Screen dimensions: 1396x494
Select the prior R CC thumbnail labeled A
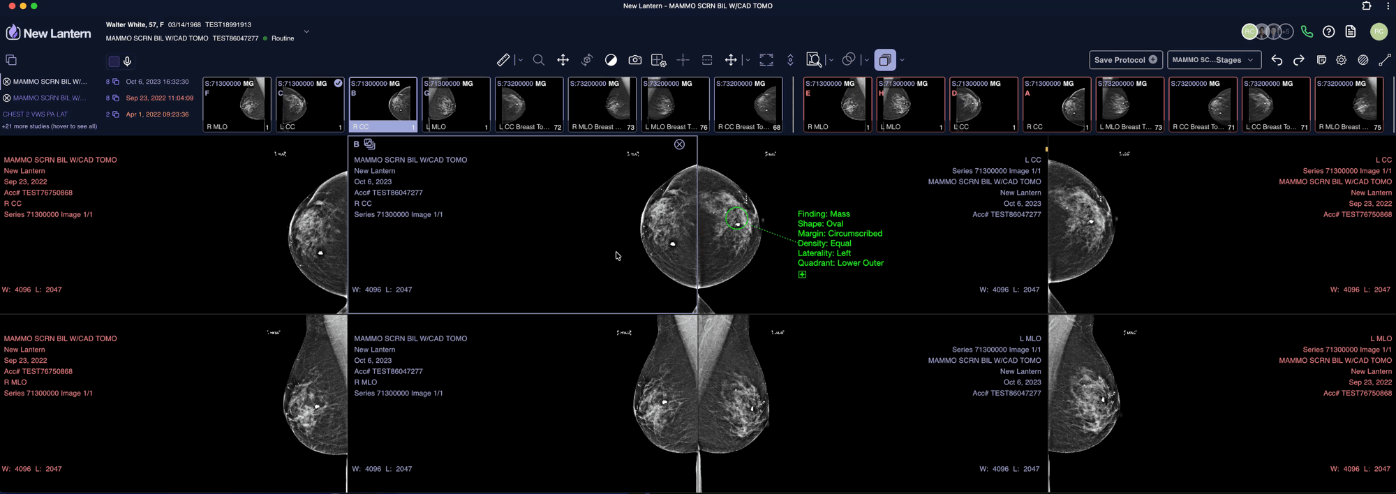point(1057,104)
